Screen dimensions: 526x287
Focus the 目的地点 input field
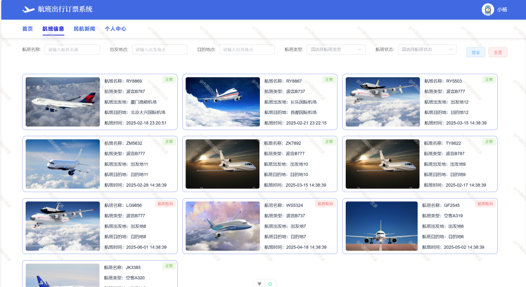pos(247,49)
